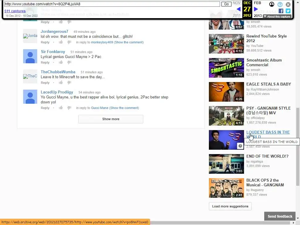The width and height of the screenshot is (300, 225).
Task: Open Smoshtastic Album Commercial thumbnail
Action: pyautogui.click(x=226, y=68)
